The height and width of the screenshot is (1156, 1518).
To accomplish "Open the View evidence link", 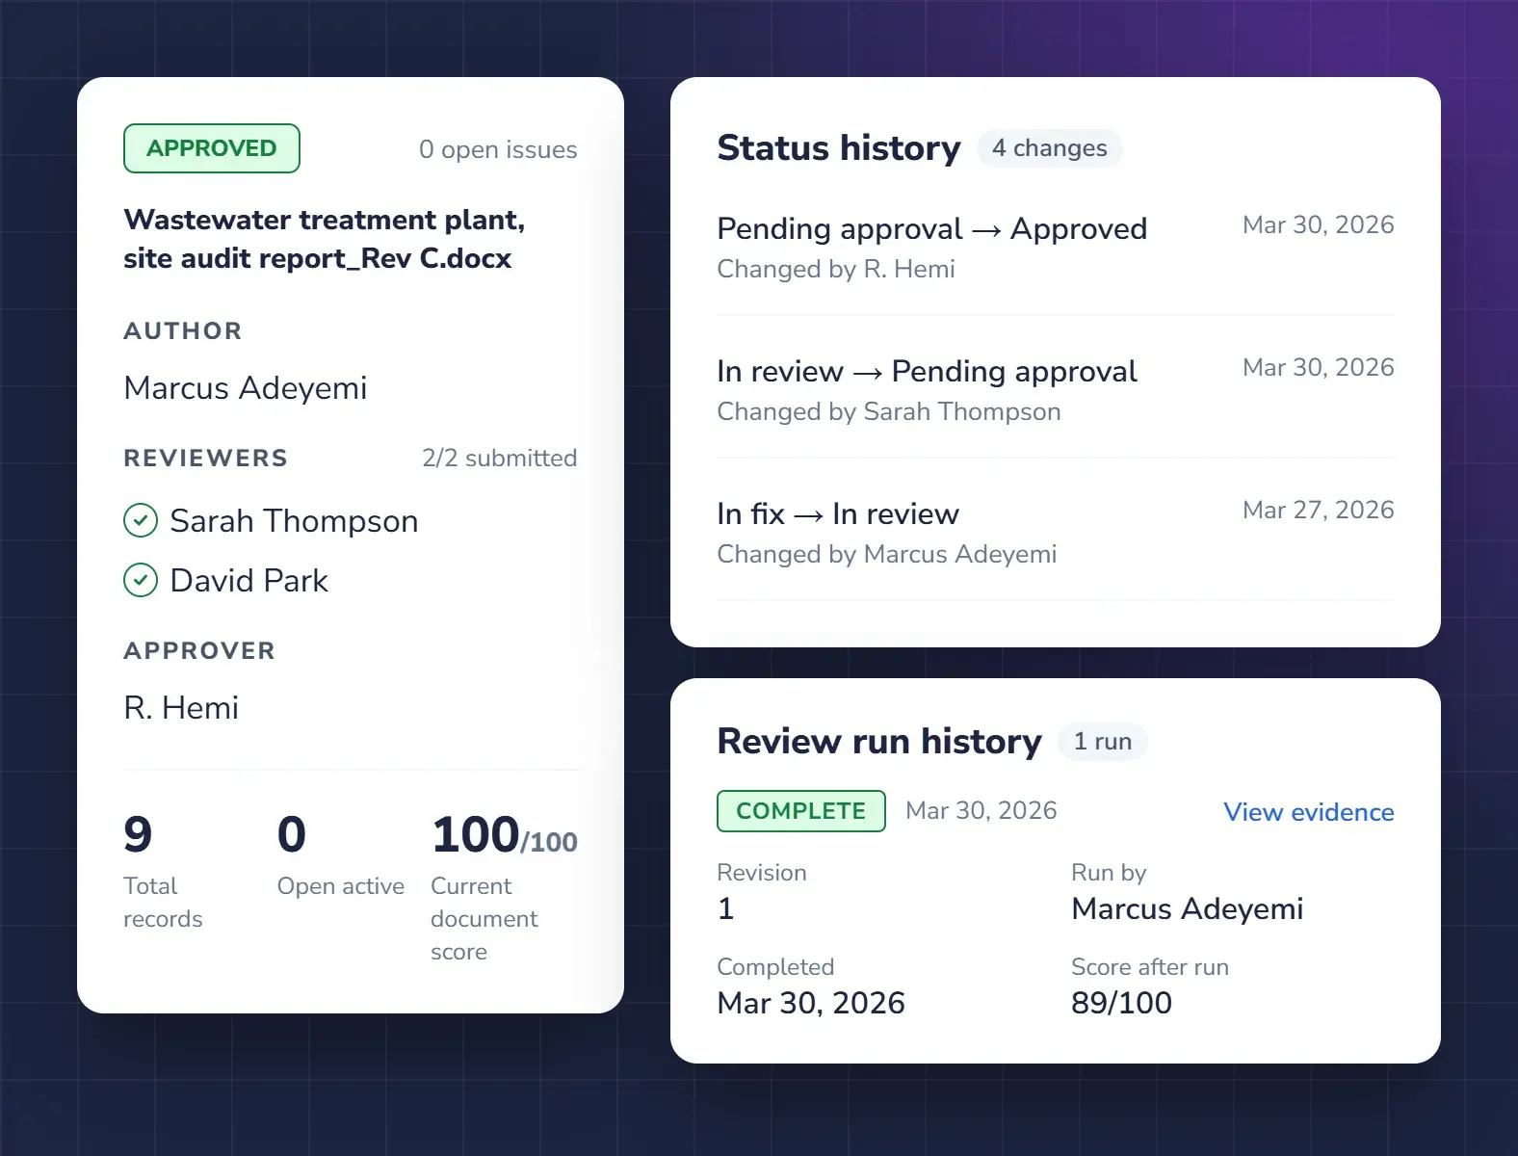I will pyautogui.click(x=1308, y=812).
